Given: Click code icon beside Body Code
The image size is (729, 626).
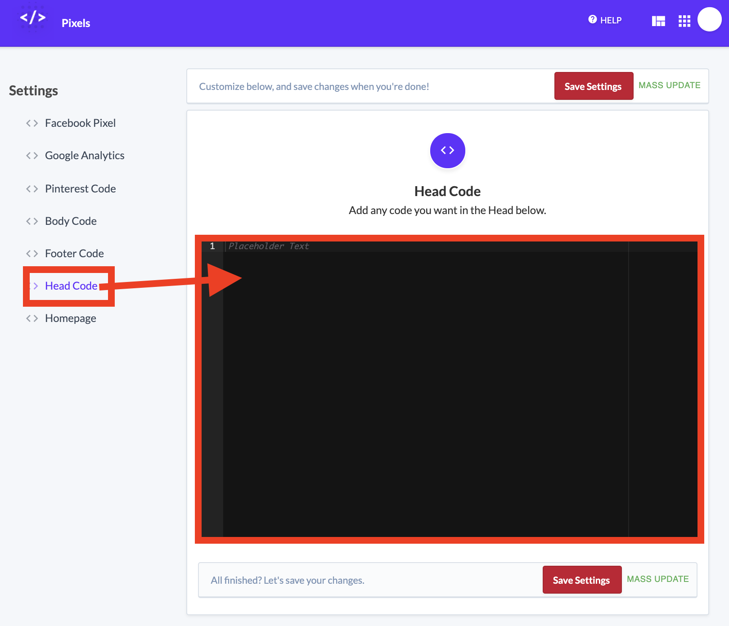Looking at the screenshot, I should point(32,221).
